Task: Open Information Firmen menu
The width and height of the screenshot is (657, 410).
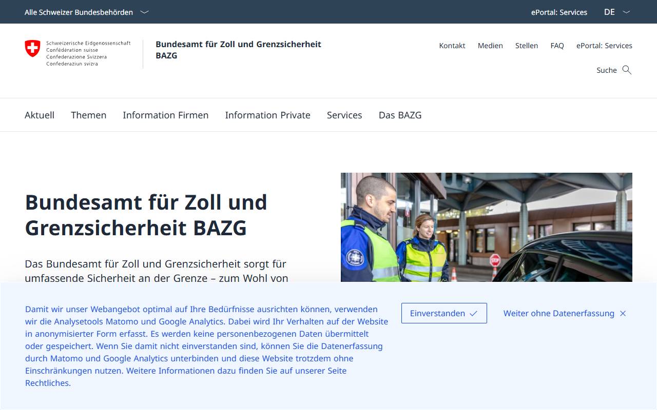Action: pyautogui.click(x=166, y=115)
